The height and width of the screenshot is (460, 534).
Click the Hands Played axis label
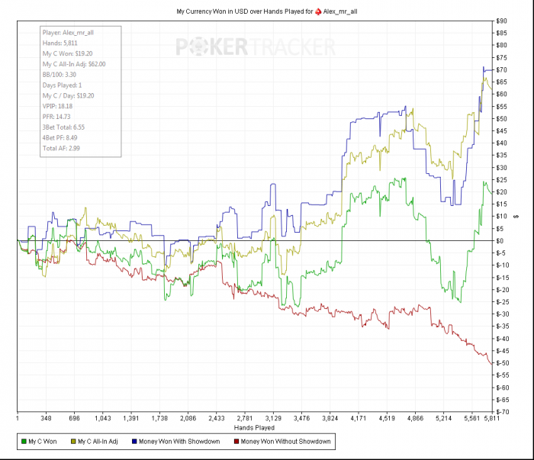(254, 428)
